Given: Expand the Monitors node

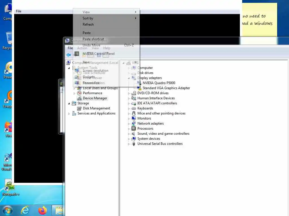Looking at the screenshot, I should click(x=129, y=119).
